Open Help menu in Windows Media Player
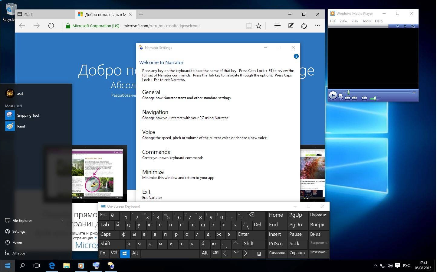Viewport: 437px width, 272px height. 379,21
